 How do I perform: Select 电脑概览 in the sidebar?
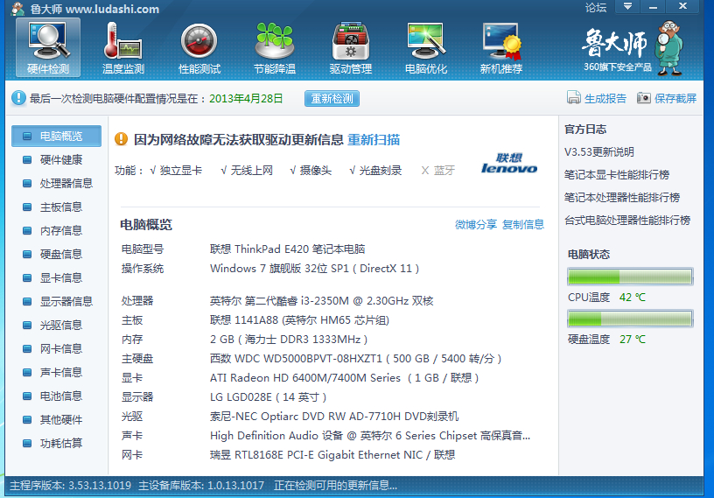[57, 136]
